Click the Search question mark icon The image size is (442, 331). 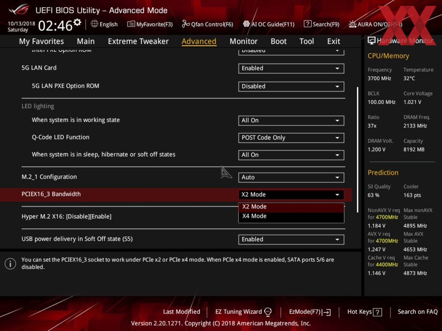point(307,24)
